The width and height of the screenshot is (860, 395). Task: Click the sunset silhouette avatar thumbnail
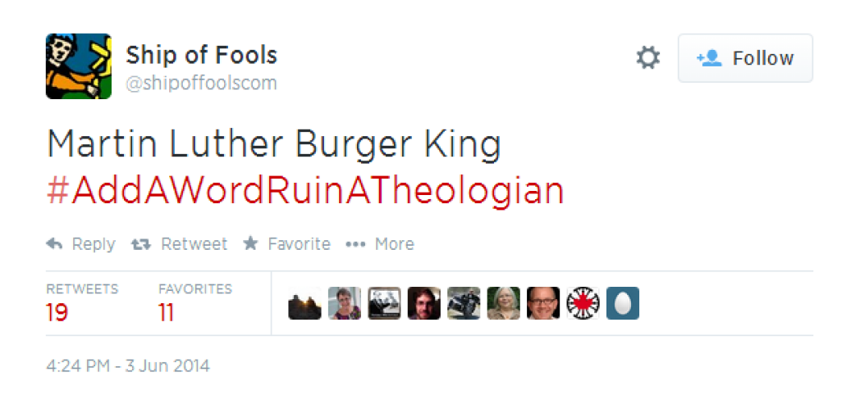(305, 303)
